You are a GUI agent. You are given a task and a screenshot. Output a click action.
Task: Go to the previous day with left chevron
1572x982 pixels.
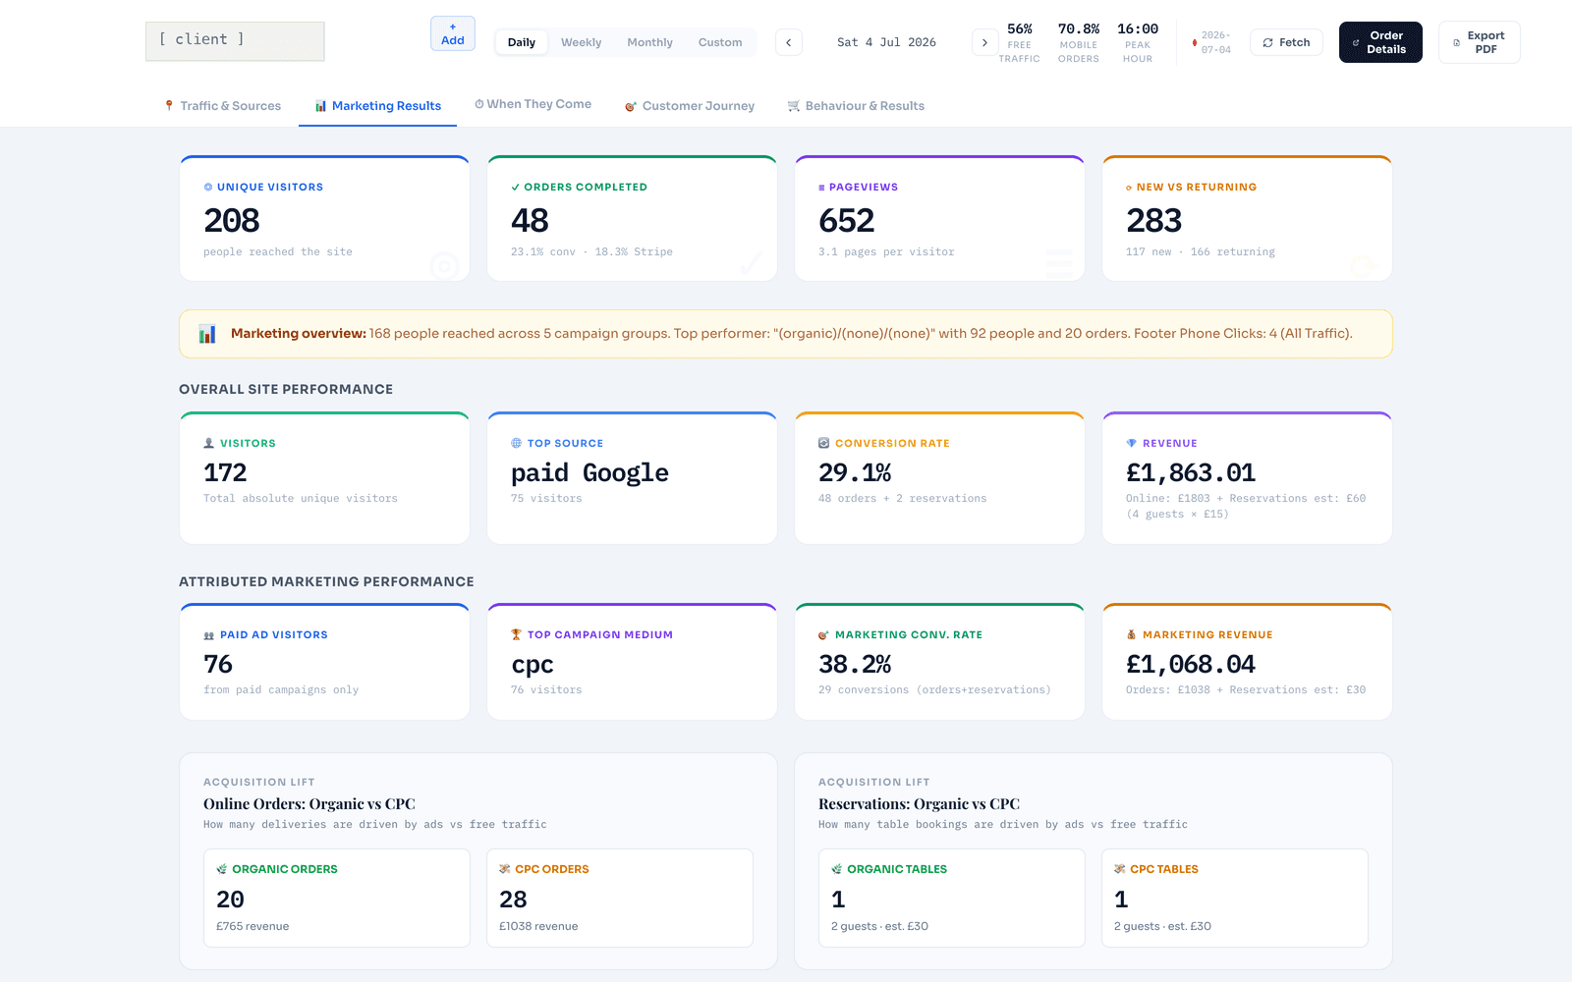pyautogui.click(x=789, y=42)
